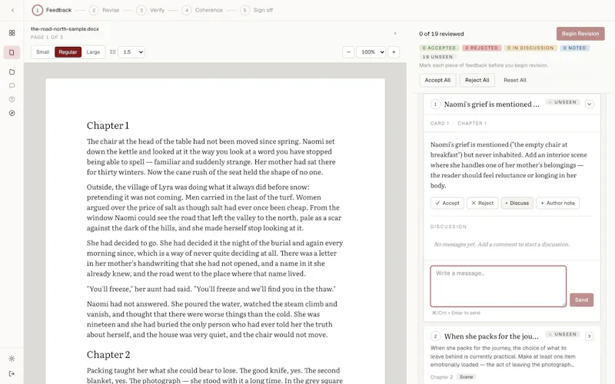Go to Verify step
Viewport: 615px width, 384px height.
pos(151,10)
